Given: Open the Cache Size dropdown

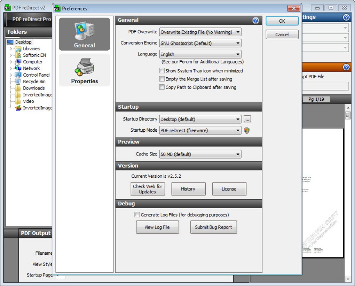Looking at the screenshot, I should pos(200,154).
